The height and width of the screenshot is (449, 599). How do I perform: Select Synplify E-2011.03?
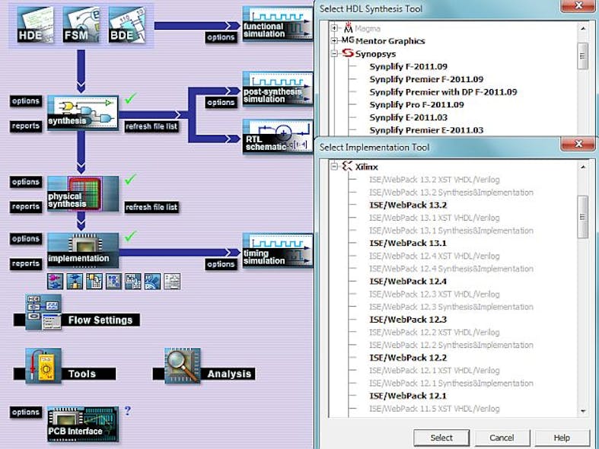tap(409, 118)
